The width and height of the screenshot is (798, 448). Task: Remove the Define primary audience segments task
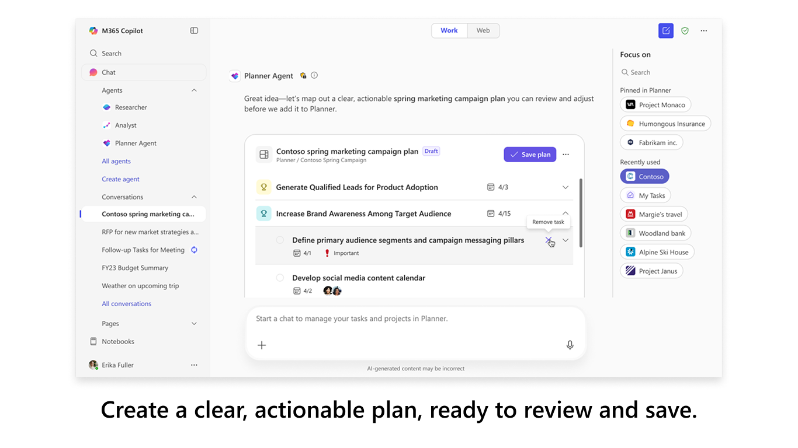548,240
